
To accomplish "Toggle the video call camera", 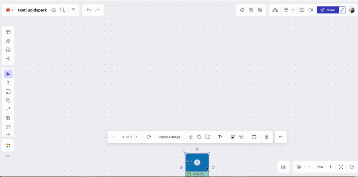I will point(311,10).
